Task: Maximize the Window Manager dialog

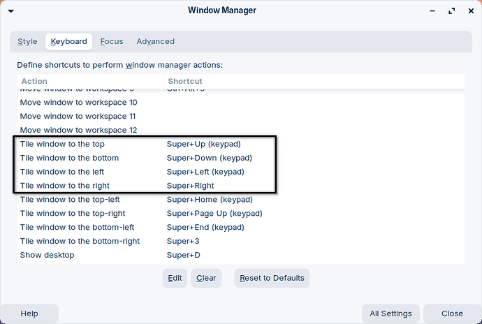Action: [x=451, y=10]
